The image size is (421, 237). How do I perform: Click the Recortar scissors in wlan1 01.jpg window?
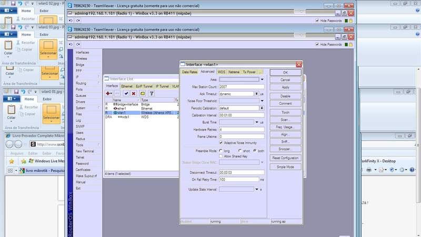click(21, 107)
